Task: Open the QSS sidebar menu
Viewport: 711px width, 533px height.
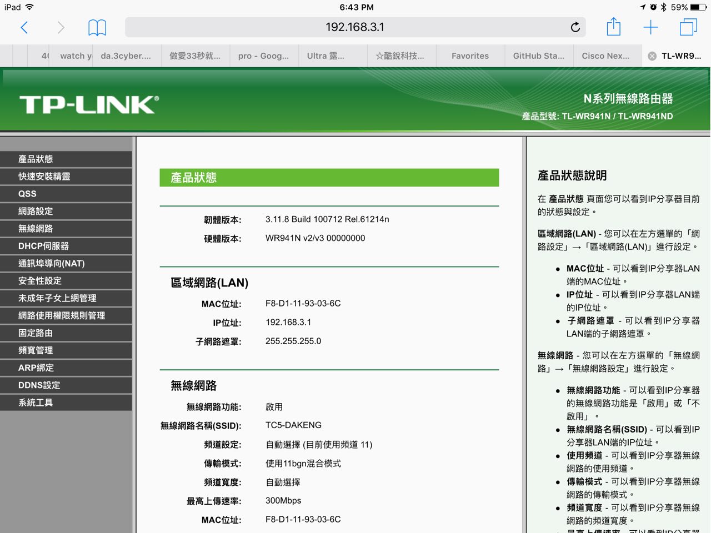Action: tap(66, 194)
